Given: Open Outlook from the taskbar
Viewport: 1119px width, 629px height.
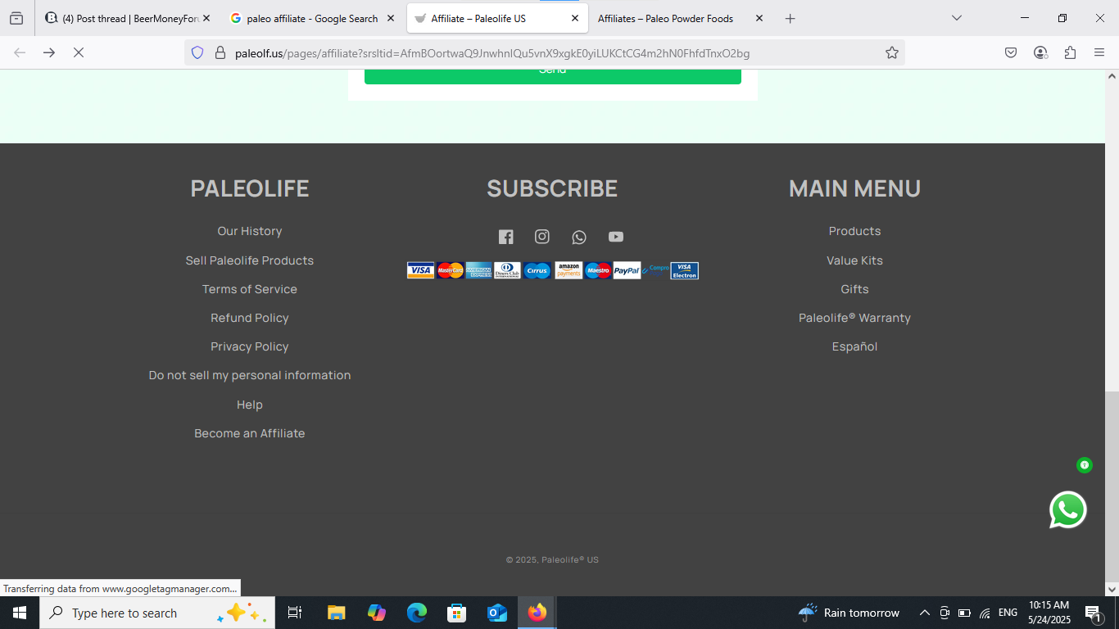Looking at the screenshot, I should [497, 613].
